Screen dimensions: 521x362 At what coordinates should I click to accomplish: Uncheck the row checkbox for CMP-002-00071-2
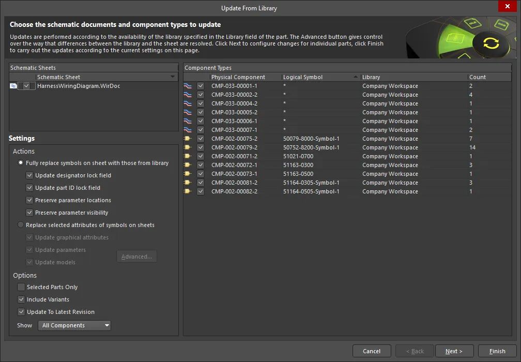[201, 156]
